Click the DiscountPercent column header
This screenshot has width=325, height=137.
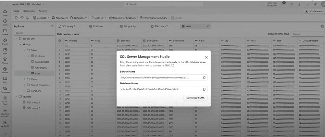click(x=311, y=41)
